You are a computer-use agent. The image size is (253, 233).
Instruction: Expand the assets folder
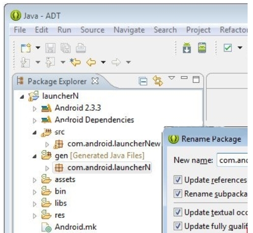pyautogui.click(x=34, y=180)
